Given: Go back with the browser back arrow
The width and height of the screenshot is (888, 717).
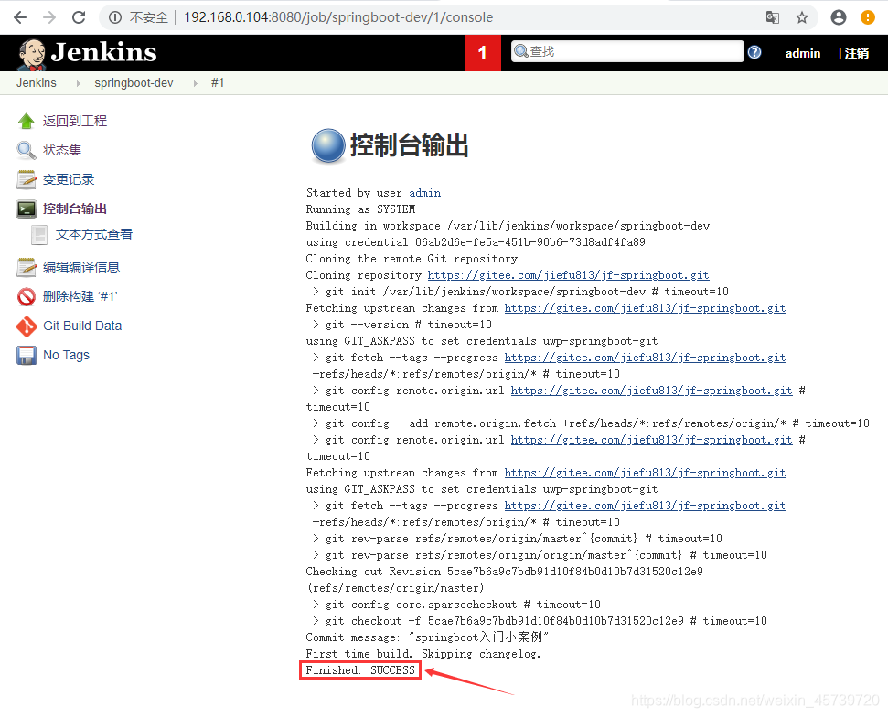Looking at the screenshot, I should tap(20, 17).
